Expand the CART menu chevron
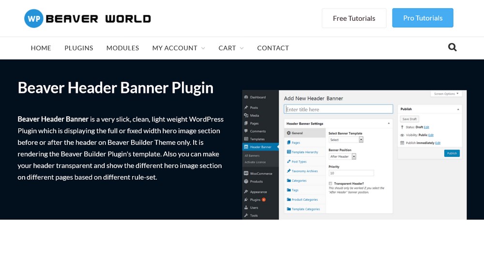This screenshot has width=484, height=271. tap(242, 48)
